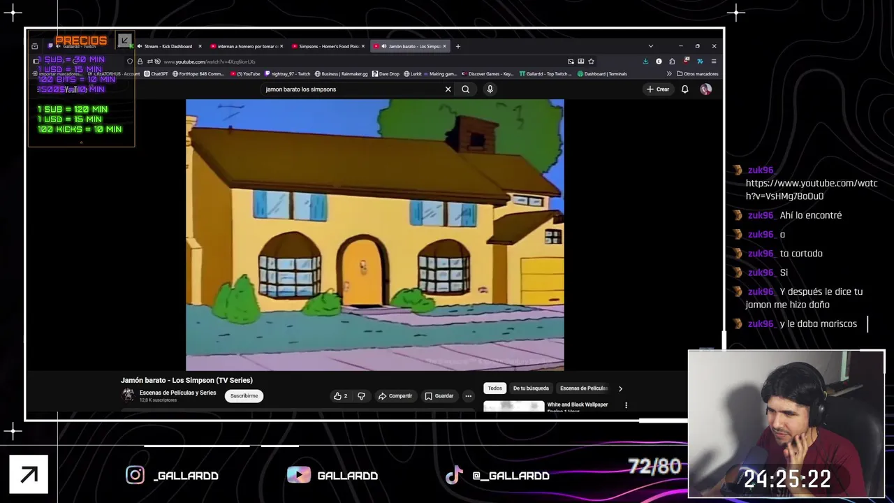Click the Simpsons video player
This screenshot has height=503, width=894.
(375, 235)
